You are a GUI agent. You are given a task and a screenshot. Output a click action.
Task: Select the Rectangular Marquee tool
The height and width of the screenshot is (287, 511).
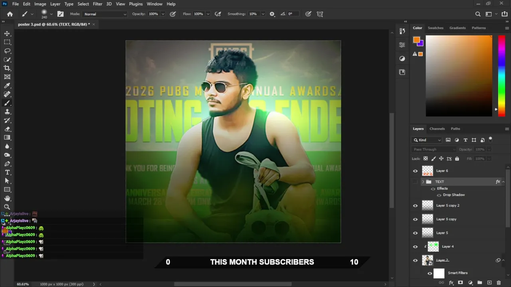click(7, 42)
